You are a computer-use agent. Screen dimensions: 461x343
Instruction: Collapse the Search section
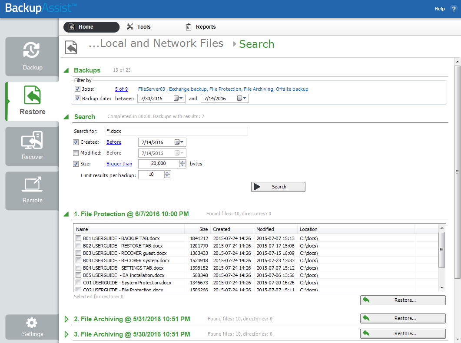click(x=66, y=117)
